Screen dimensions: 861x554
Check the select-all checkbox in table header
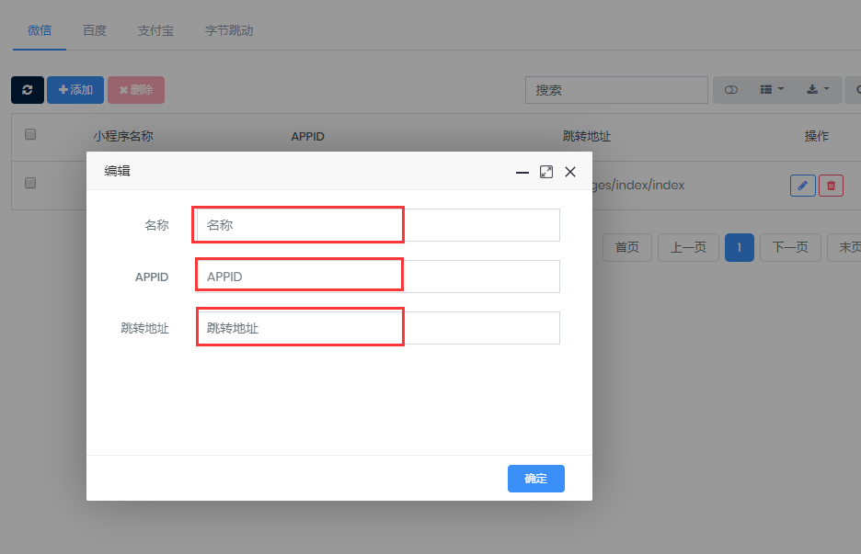click(x=29, y=133)
